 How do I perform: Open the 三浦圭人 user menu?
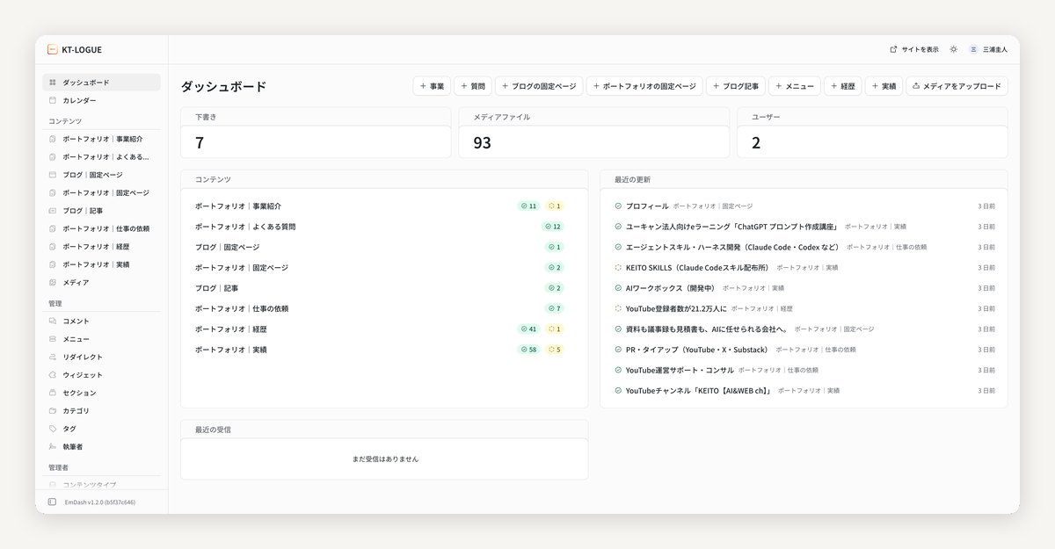click(988, 50)
